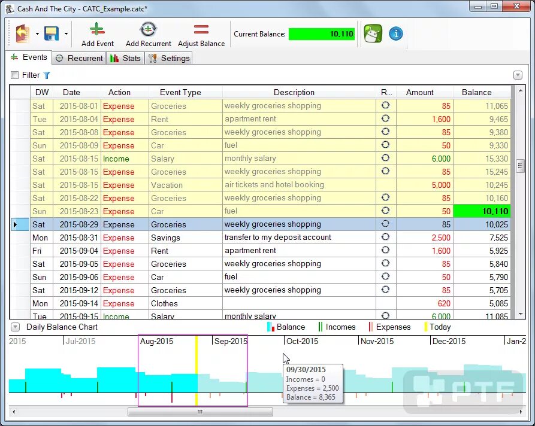The height and width of the screenshot is (426, 535).
Task: Open file using the folder-arrow toolbar icon
Action: point(22,34)
